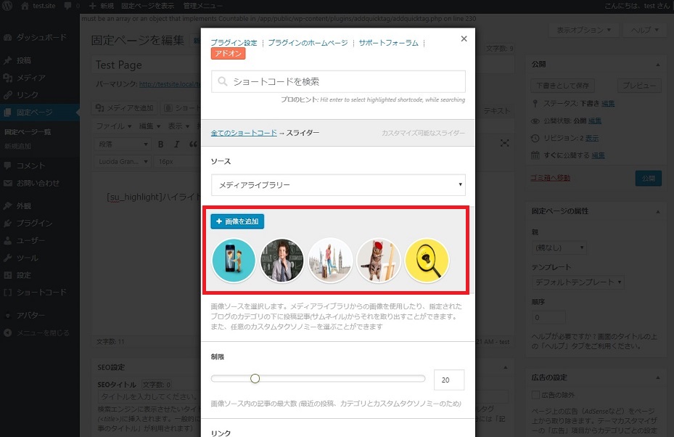Open the 親 parent page dropdown
This screenshot has width=674, height=437.
click(560, 248)
